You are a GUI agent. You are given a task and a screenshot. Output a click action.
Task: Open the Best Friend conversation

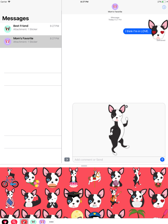click(x=31, y=29)
